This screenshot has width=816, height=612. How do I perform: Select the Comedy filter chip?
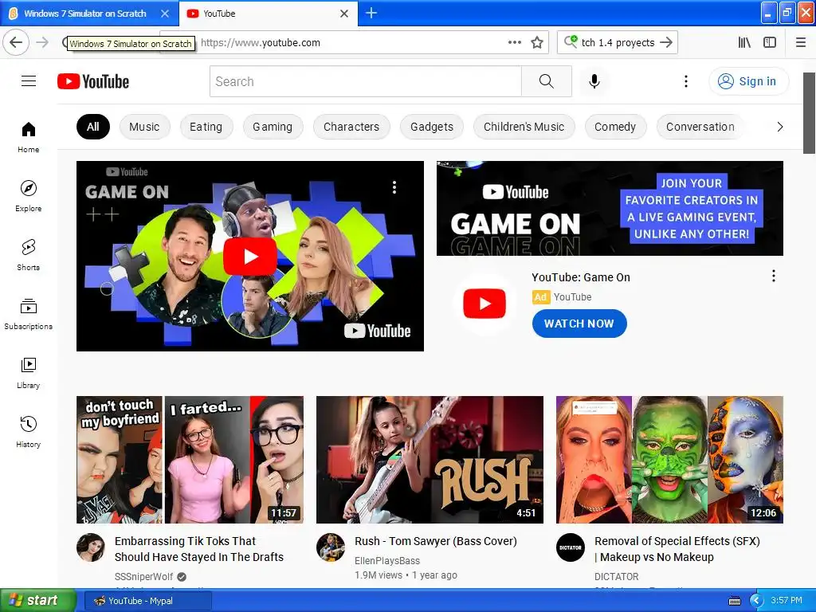coord(615,127)
